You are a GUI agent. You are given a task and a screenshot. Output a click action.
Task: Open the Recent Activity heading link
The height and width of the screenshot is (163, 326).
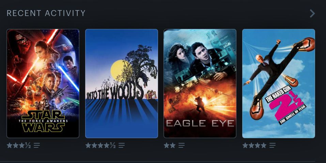[x=46, y=13]
